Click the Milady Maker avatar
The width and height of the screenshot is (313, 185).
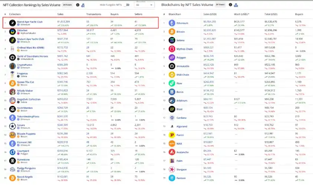(x=12, y=92)
